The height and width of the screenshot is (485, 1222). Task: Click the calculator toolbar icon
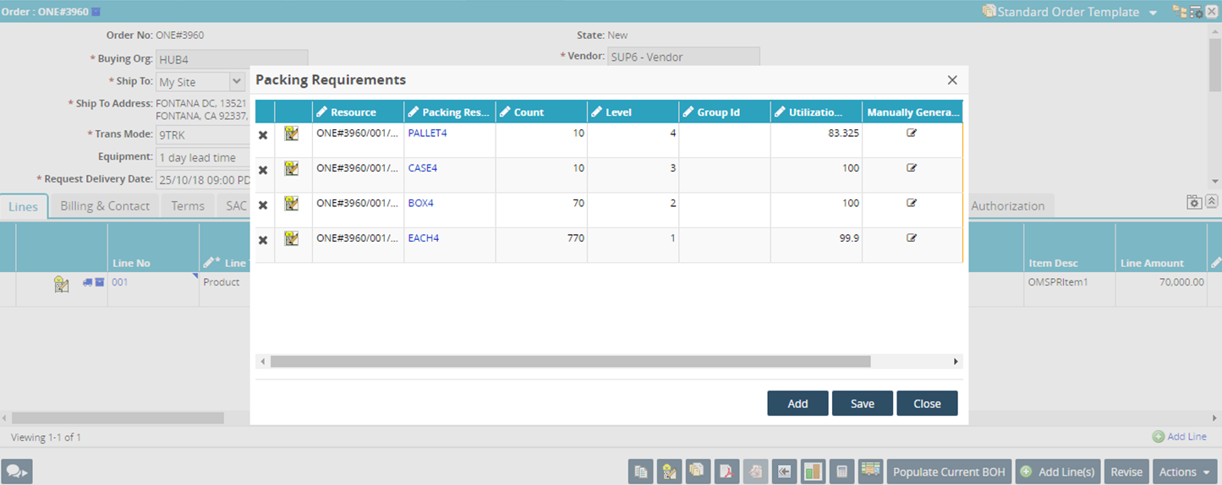pos(841,471)
